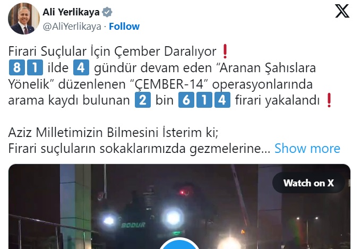Click the red exclamation after yakalandı

(329, 100)
